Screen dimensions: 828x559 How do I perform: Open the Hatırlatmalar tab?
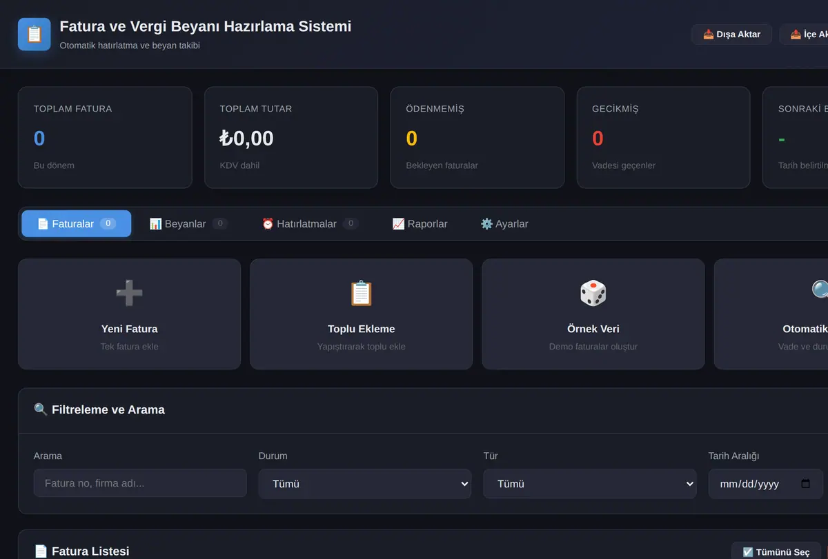coord(310,223)
